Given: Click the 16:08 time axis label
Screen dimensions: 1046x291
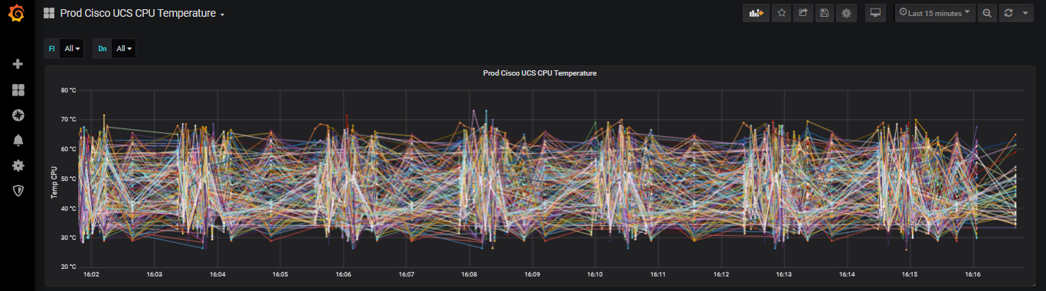Looking at the screenshot, I should pos(469,273).
